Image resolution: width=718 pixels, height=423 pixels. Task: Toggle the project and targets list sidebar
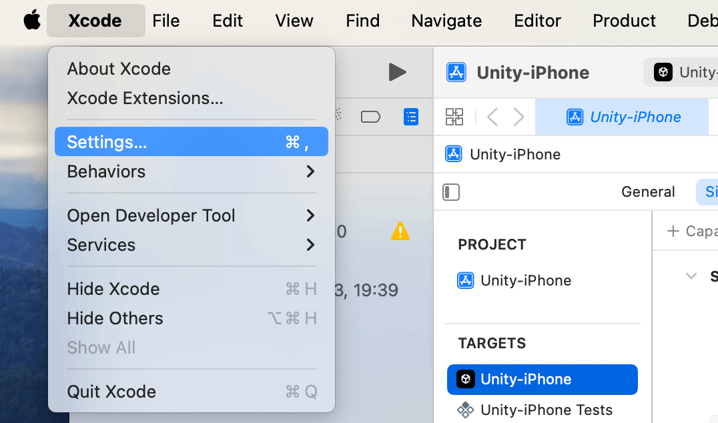coord(451,191)
